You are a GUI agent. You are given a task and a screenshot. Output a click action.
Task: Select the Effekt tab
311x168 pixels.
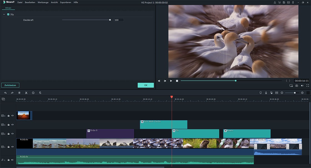coord(8,8)
